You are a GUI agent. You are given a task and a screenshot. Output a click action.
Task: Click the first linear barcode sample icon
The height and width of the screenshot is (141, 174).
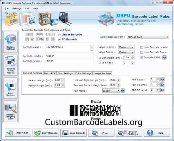29,35
